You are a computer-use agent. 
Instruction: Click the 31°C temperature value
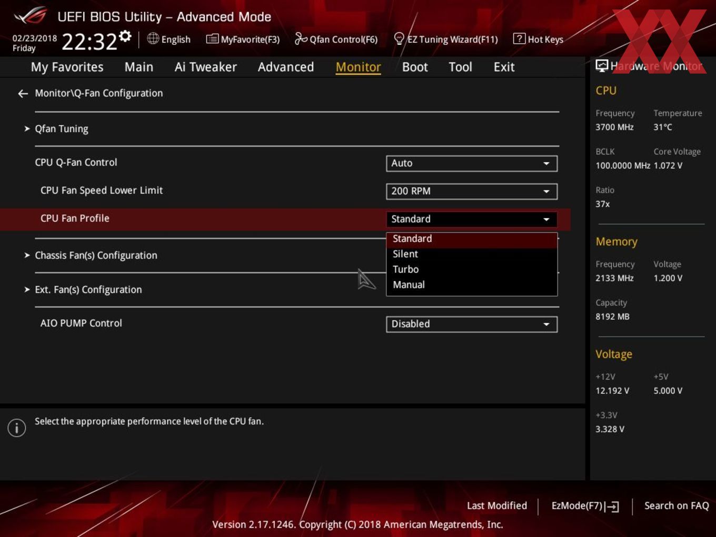pos(663,127)
